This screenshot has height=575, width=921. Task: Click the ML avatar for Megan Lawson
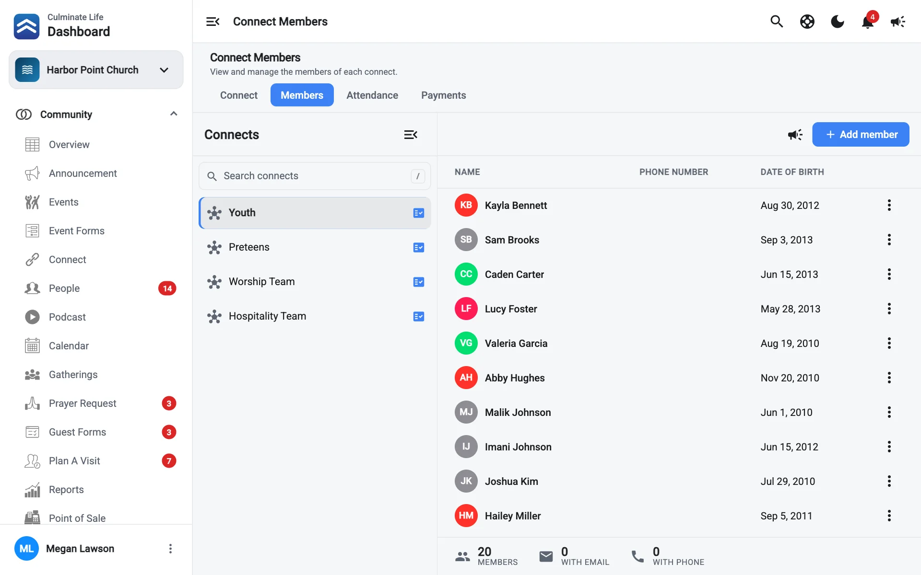point(26,549)
